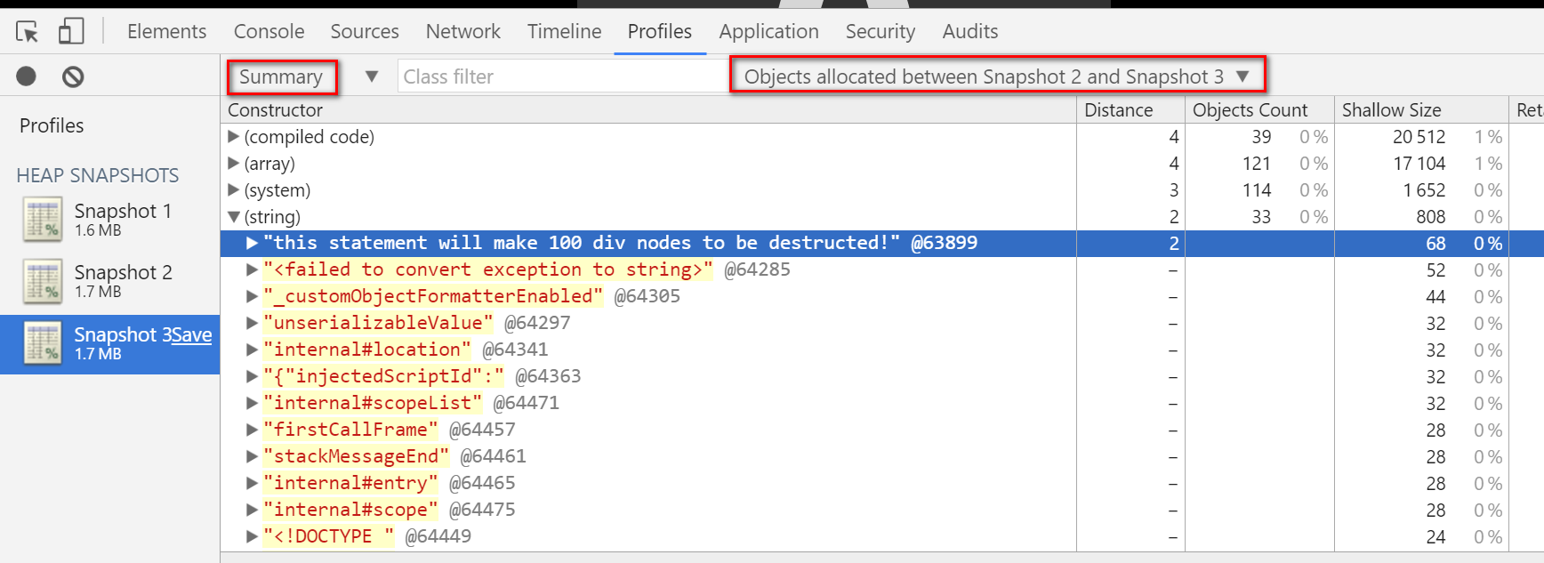The image size is (1544, 563).
Task: Sort by the Shallow Size column header
Action: pyautogui.click(x=1391, y=109)
